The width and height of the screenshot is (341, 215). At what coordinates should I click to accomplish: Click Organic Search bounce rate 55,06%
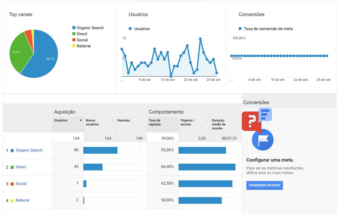coord(167,150)
